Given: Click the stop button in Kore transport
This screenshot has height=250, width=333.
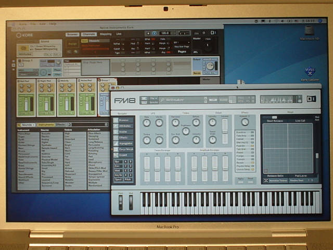Looking at the screenshot, I should [x=148, y=33].
